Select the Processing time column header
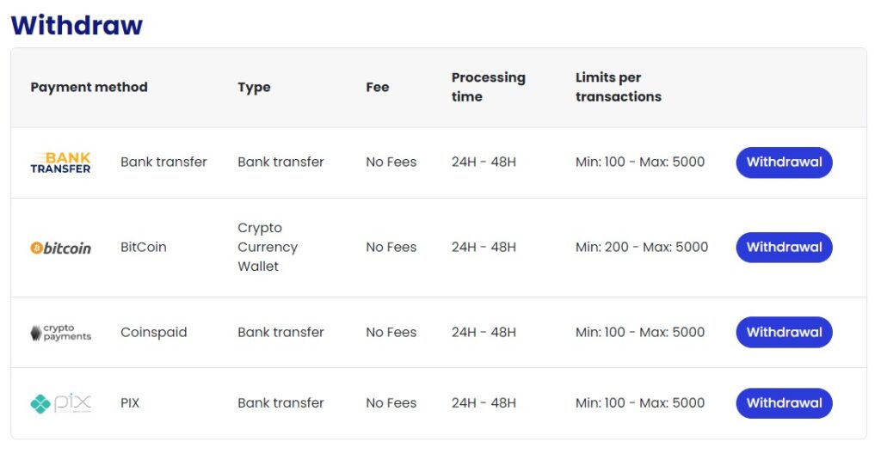Viewport: 881px width, 454px height. (488, 87)
